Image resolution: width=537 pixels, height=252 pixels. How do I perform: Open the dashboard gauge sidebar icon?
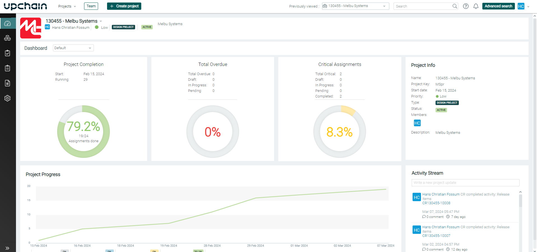click(x=8, y=23)
